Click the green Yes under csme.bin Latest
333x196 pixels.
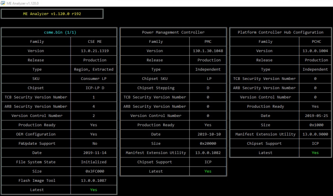tap(93, 190)
